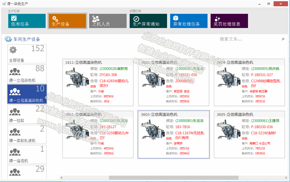Click the dots icon on 奖罚处理信息

click(x=217, y=19)
